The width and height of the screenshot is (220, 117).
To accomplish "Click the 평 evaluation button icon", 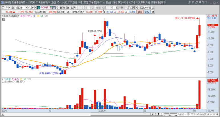I will (153, 12).
